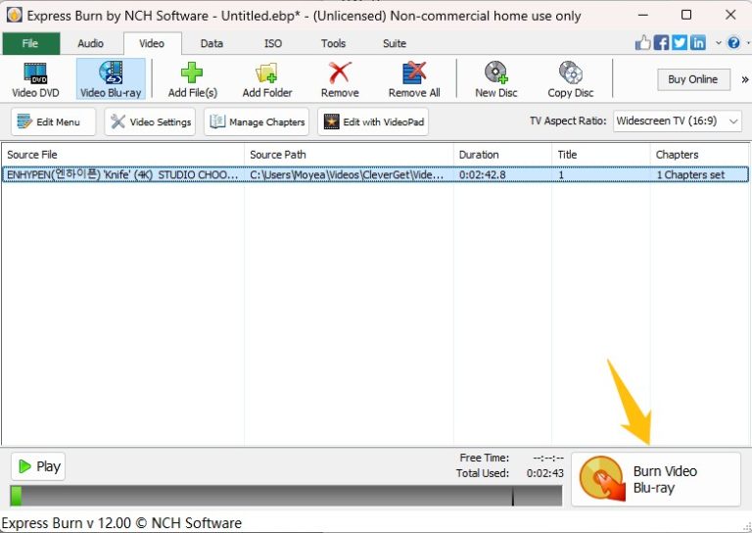Open the File menu

pos(30,43)
